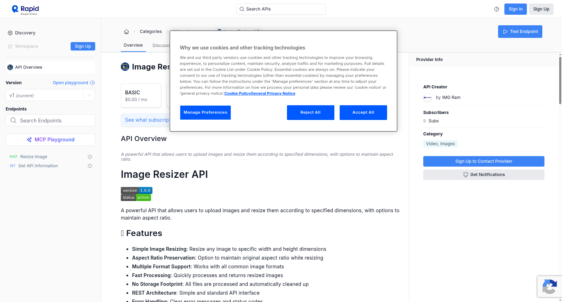The height and width of the screenshot is (302, 562).
Task: Click the sidebar Workspace Sign Up button
Action: click(x=83, y=46)
